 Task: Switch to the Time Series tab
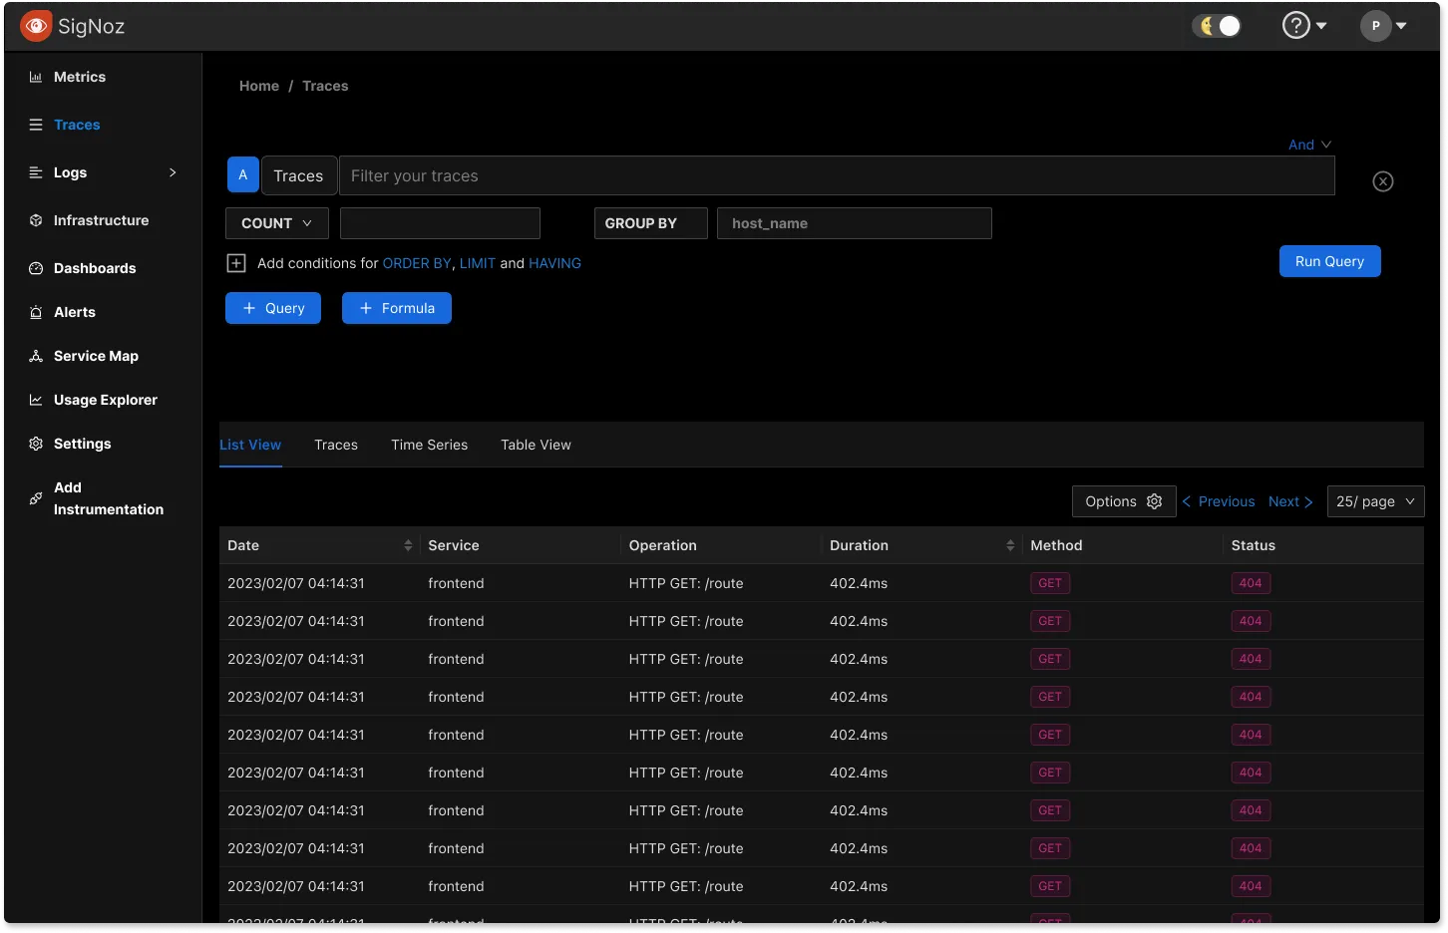click(x=429, y=445)
